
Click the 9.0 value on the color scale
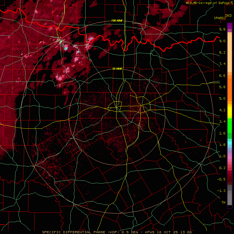[x=222, y=41]
